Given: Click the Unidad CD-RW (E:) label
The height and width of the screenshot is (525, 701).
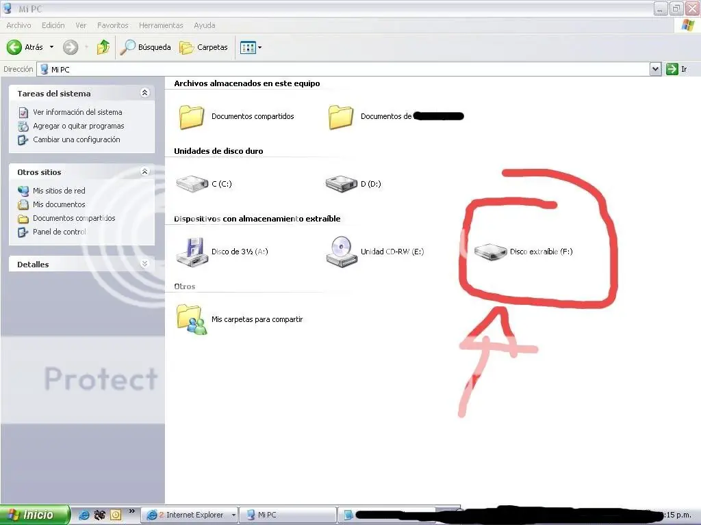Looking at the screenshot, I should [392, 252].
